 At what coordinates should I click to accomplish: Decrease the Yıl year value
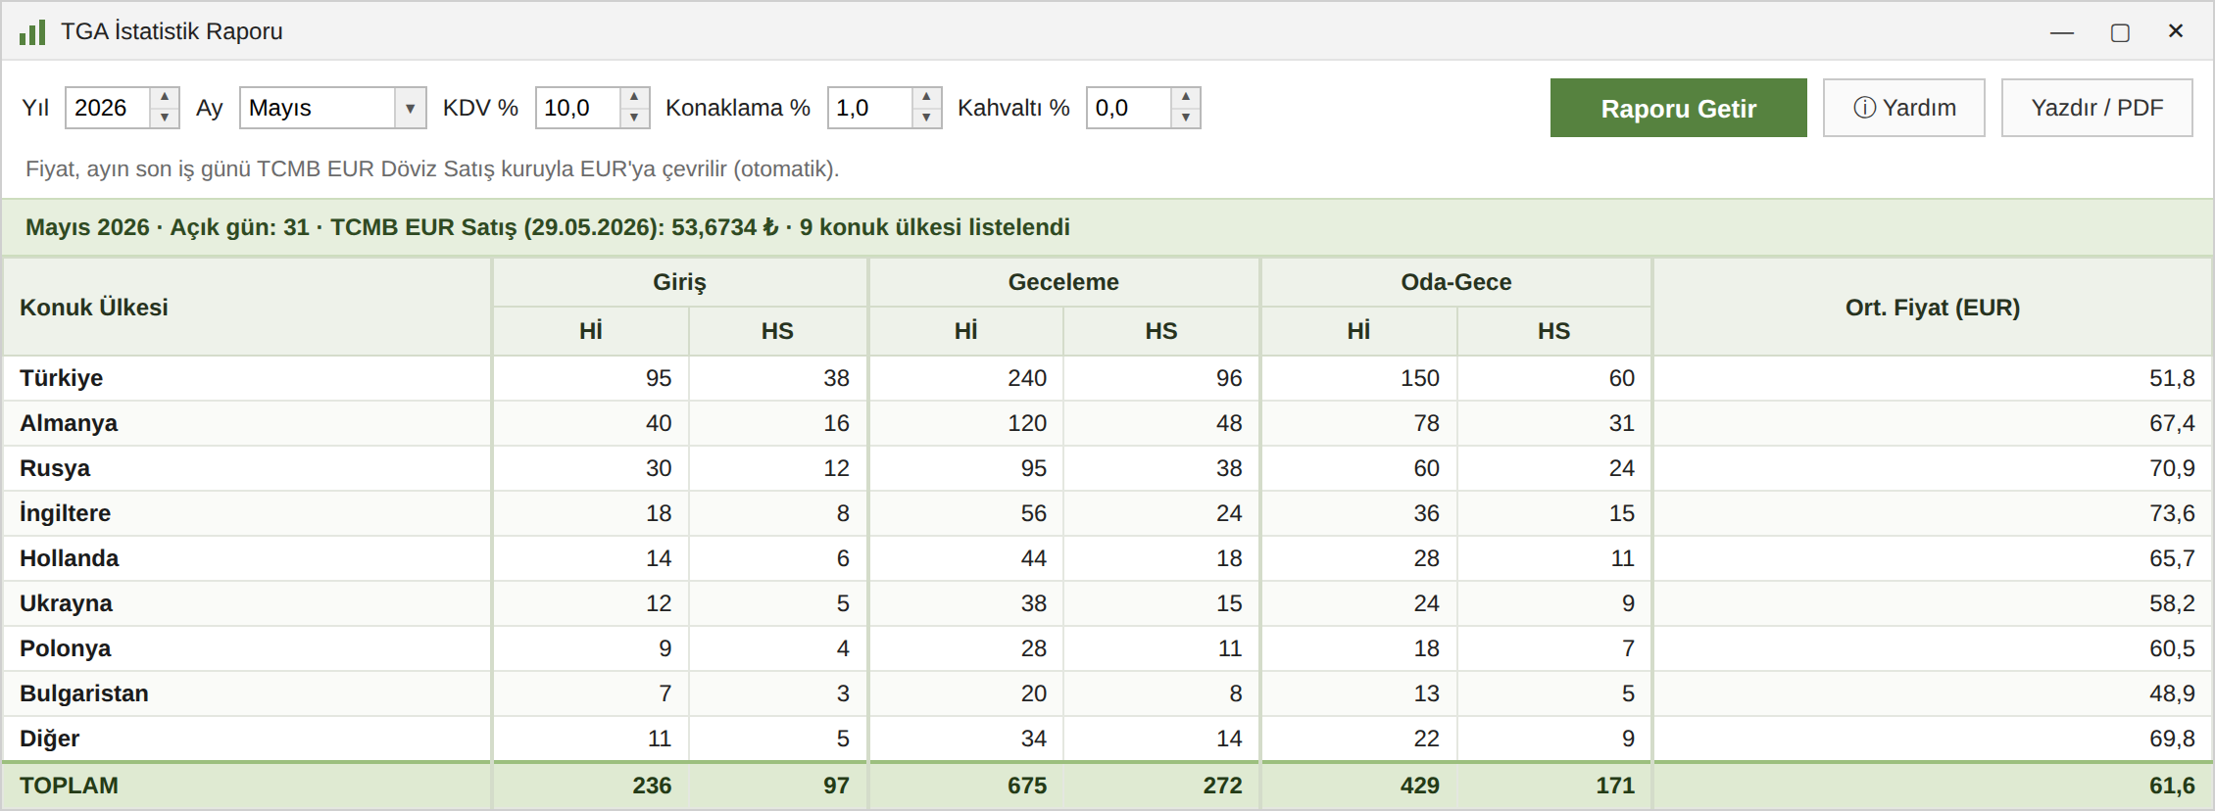[165, 119]
